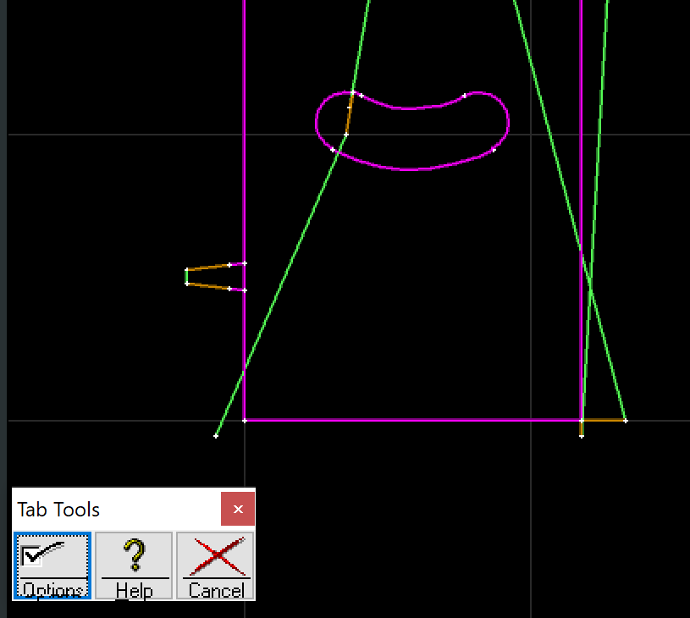This screenshot has width=690, height=618.
Task: Pick the vertex on kidney shape's lower right
Action: (494, 151)
